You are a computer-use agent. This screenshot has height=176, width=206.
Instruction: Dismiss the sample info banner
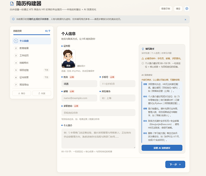pos(186,19)
